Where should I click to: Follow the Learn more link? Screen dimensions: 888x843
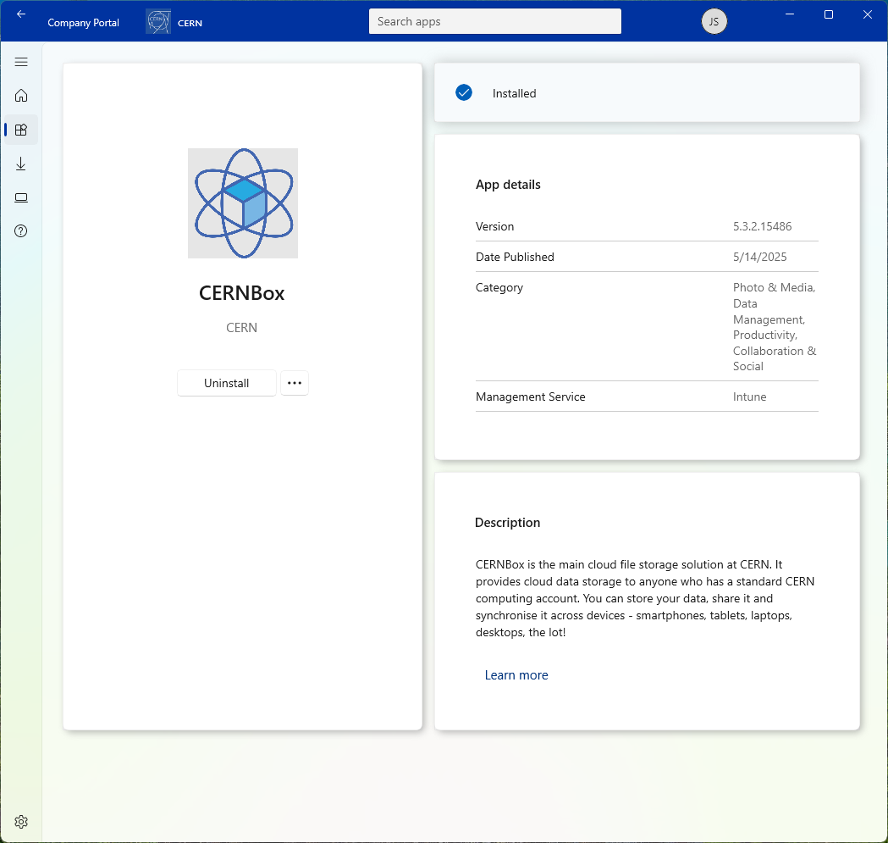point(516,675)
